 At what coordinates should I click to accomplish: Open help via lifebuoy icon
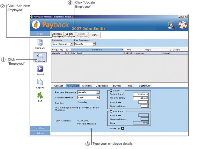pos(183,25)
